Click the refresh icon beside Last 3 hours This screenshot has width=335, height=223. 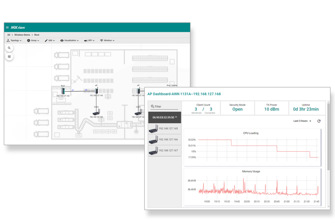click(x=319, y=121)
